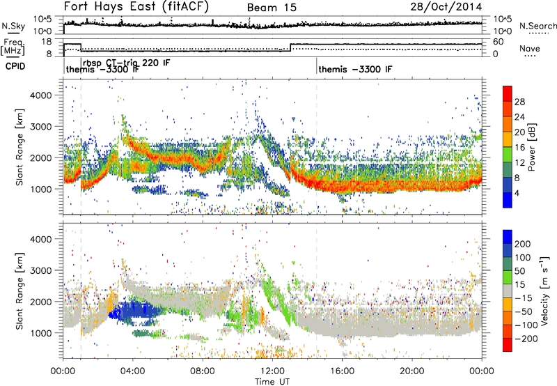Pick the gray segment of the velocity colorbar
Screen dimensions: 557x386
coord(508,291)
